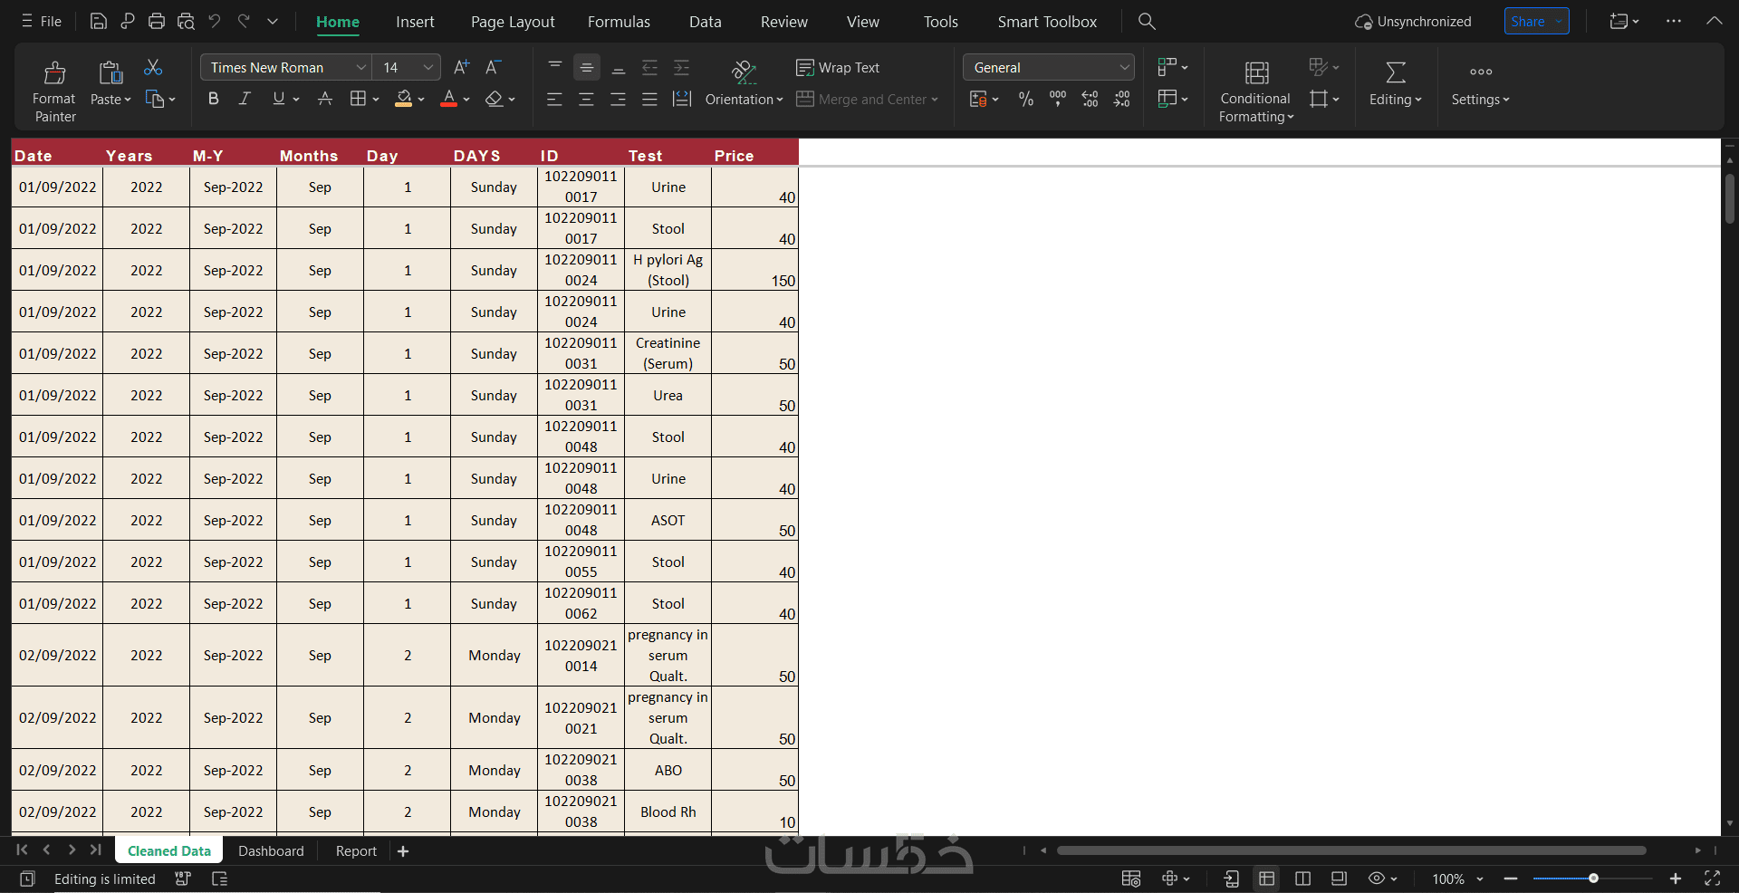The image size is (1739, 893).
Task: Click the Print icon in the toolbar
Action: (157, 21)
